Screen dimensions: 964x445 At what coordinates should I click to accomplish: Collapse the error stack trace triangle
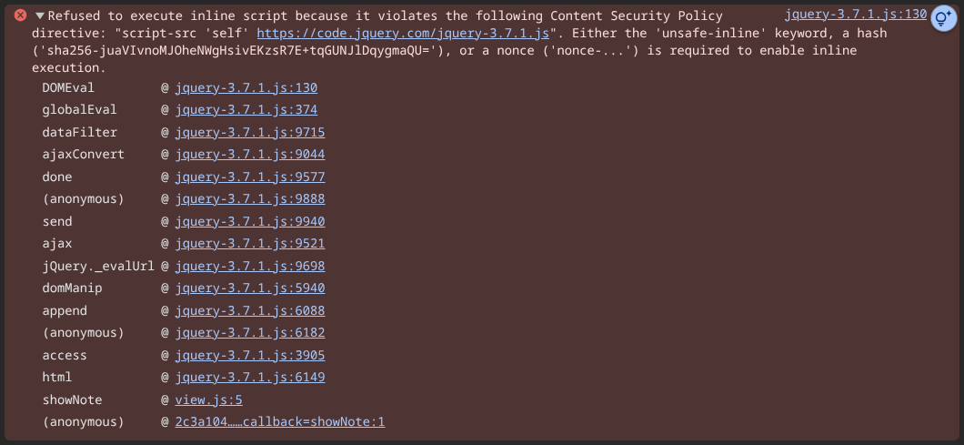pyautogui.click(x=39, y=16)
